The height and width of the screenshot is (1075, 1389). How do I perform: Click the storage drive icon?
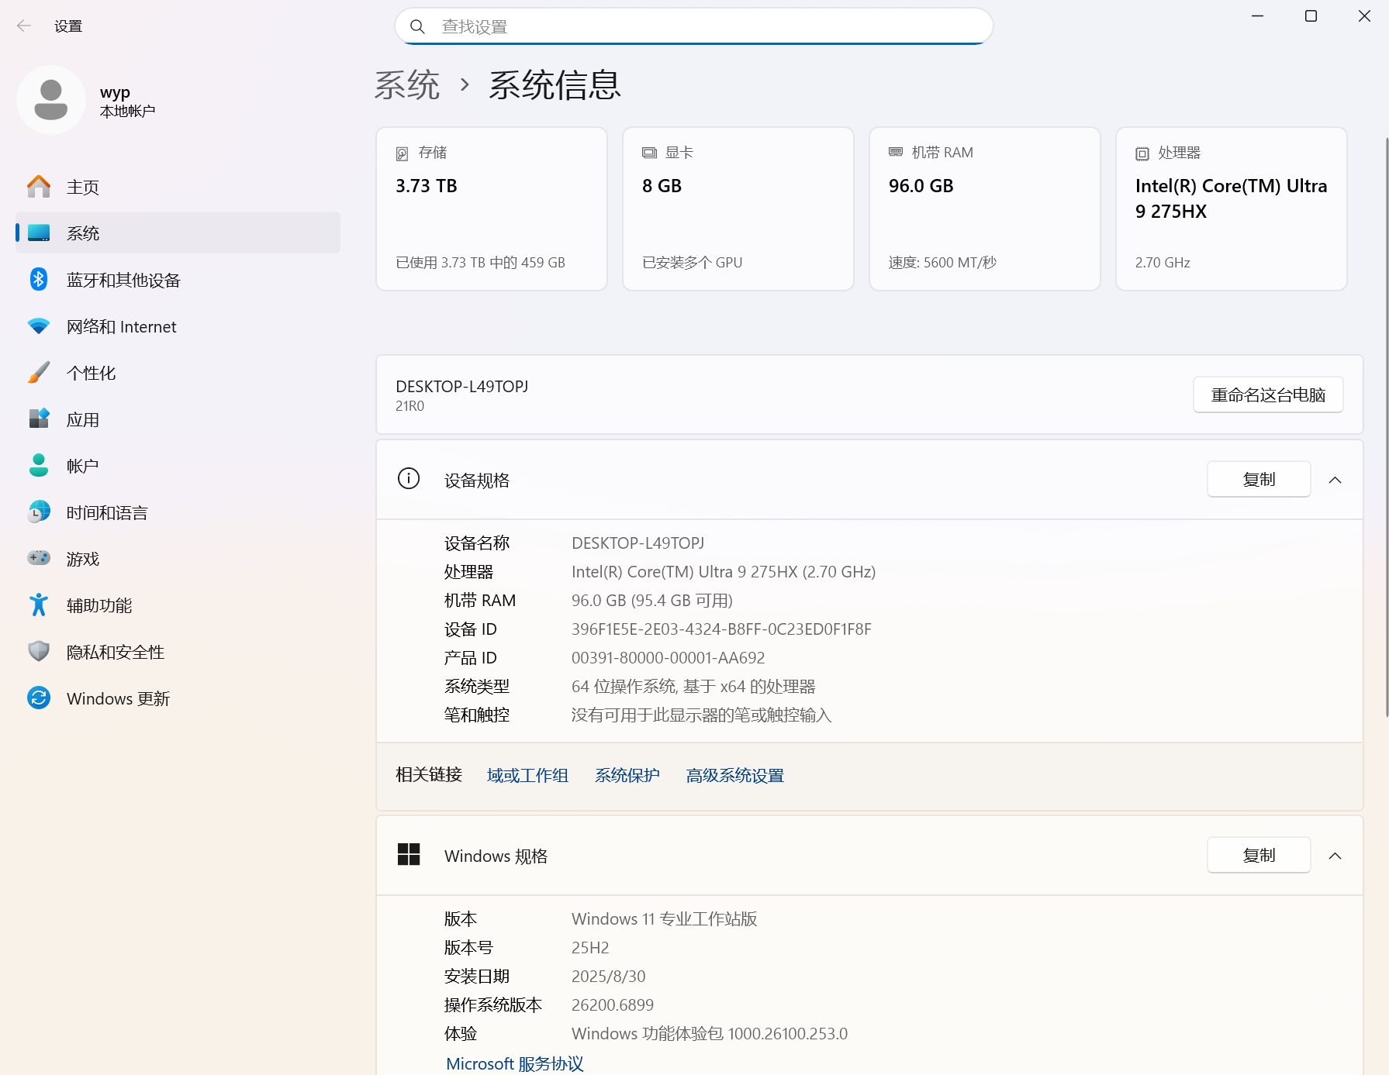(x=403, y=153)
